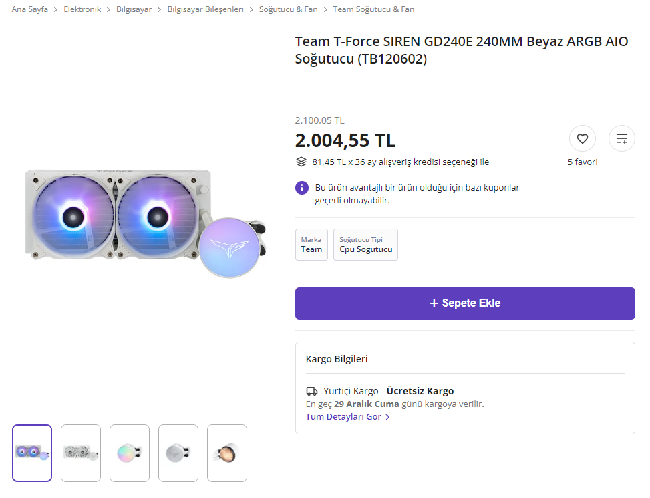
Task: Click Sepete Ekle button
Action: pyautogui.click(x=465, y=303)
